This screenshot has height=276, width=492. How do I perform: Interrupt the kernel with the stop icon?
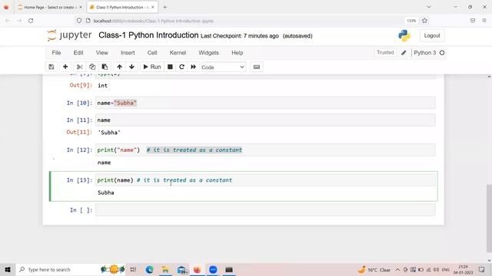pos(170,67)
